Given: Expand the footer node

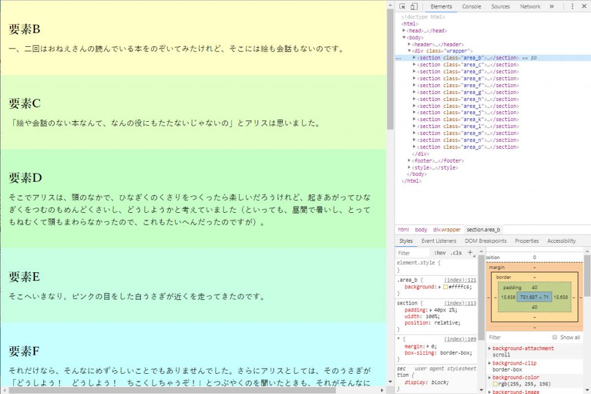Looking at the screenshot, I should click(409, 160).
